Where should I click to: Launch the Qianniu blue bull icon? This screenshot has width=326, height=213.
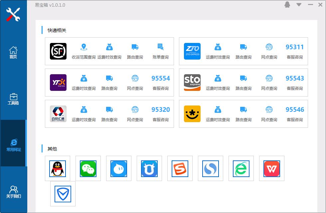(149, 169)
